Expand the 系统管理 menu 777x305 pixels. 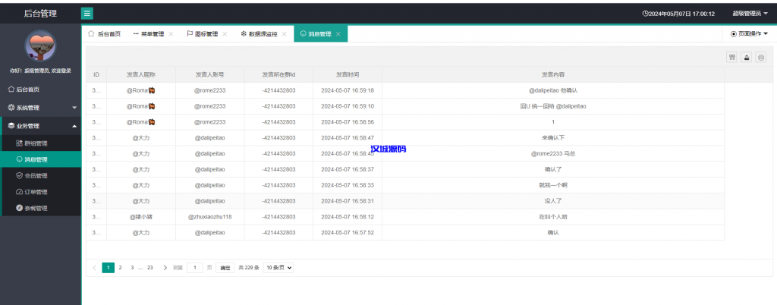tap(40, 108)
